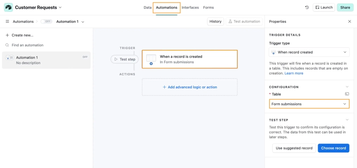The height and width of the screenshot is (168, 357).
Task: Click the flask icon in Test automation
Action: (x=230, y=21)
